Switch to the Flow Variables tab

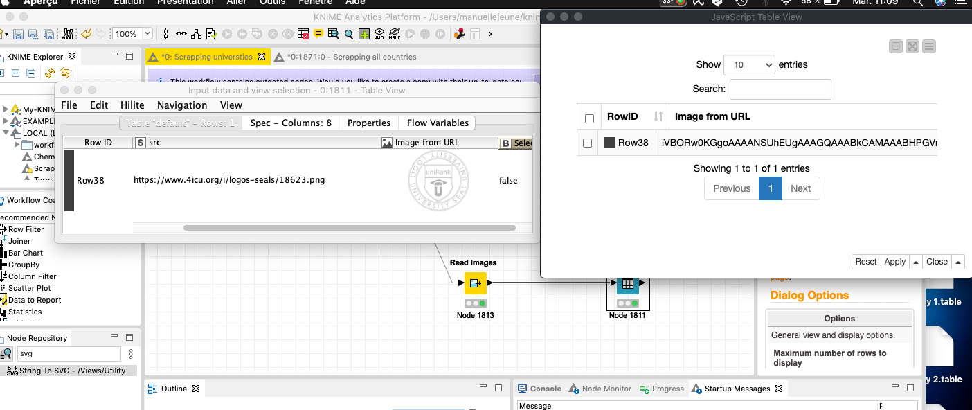438,123
